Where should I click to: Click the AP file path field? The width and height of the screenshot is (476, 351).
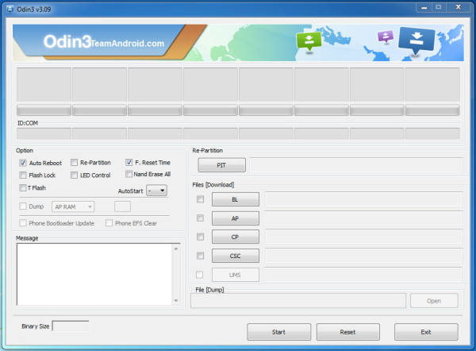364,218
